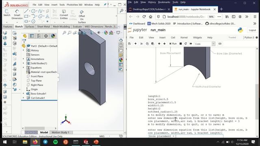Viewport: 260px width, 146px height.
Task: Select the Spline sketch tool
Action: coord(40,11)
